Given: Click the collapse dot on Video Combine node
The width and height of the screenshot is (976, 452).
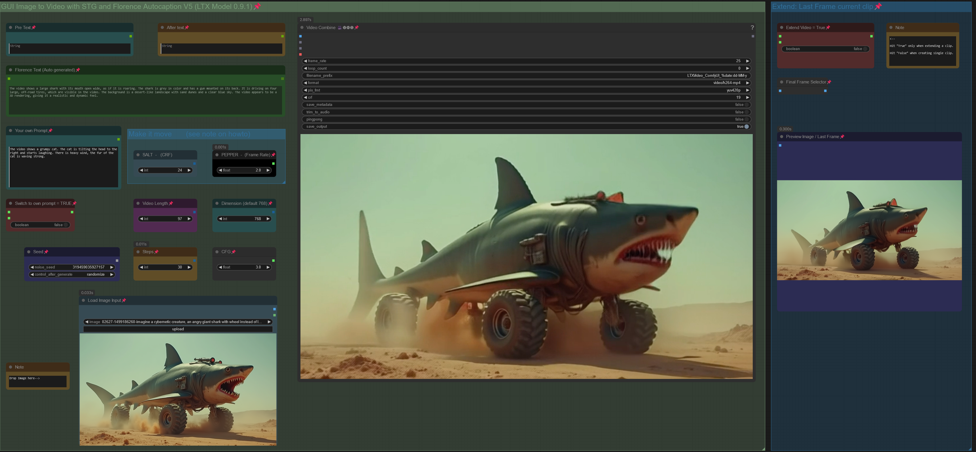Looking at the screenshot, I should tap(302, 28).
